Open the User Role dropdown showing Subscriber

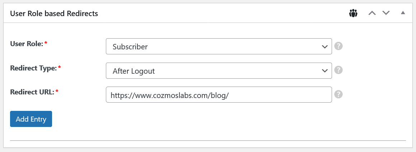[215, 46]
